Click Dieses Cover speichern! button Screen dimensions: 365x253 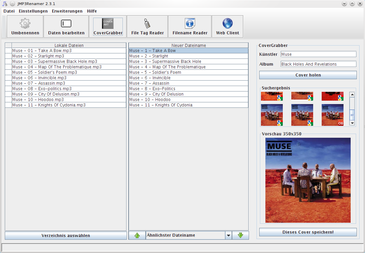coord(308,232)
